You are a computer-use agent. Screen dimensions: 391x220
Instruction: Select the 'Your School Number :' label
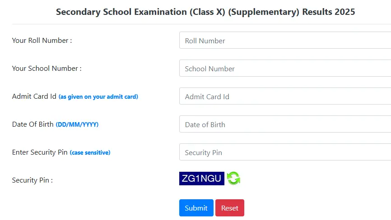(x=47, y=69)
